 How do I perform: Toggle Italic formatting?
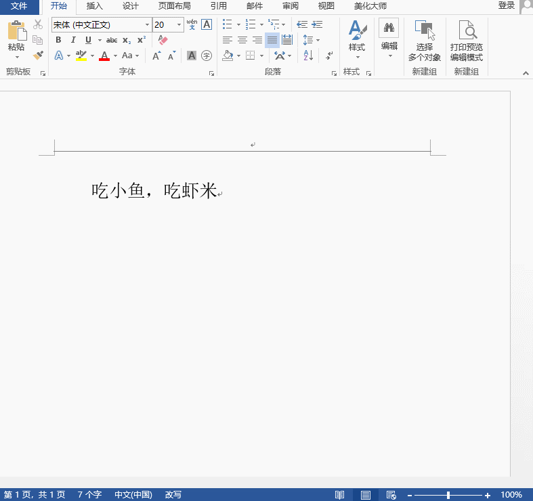73,40
